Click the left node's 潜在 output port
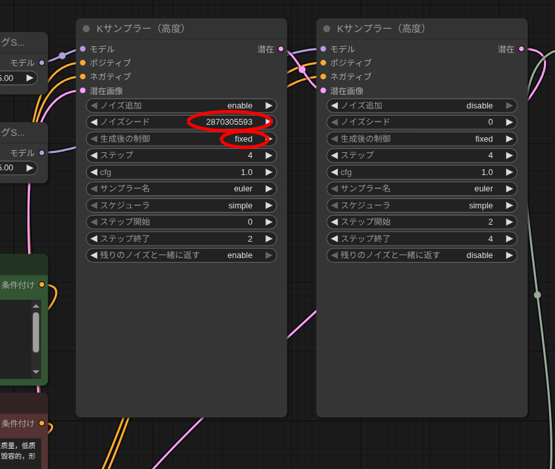 tap(281, 49)
